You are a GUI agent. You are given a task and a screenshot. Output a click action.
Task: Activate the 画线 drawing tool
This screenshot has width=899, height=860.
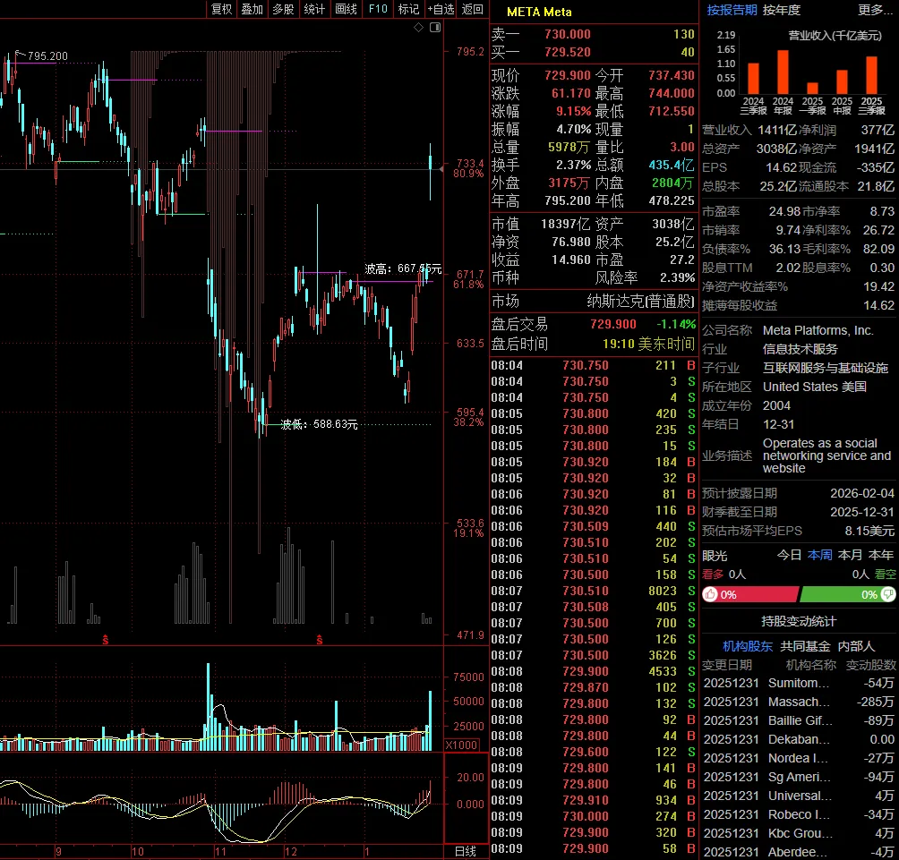[x=347, y=9]
